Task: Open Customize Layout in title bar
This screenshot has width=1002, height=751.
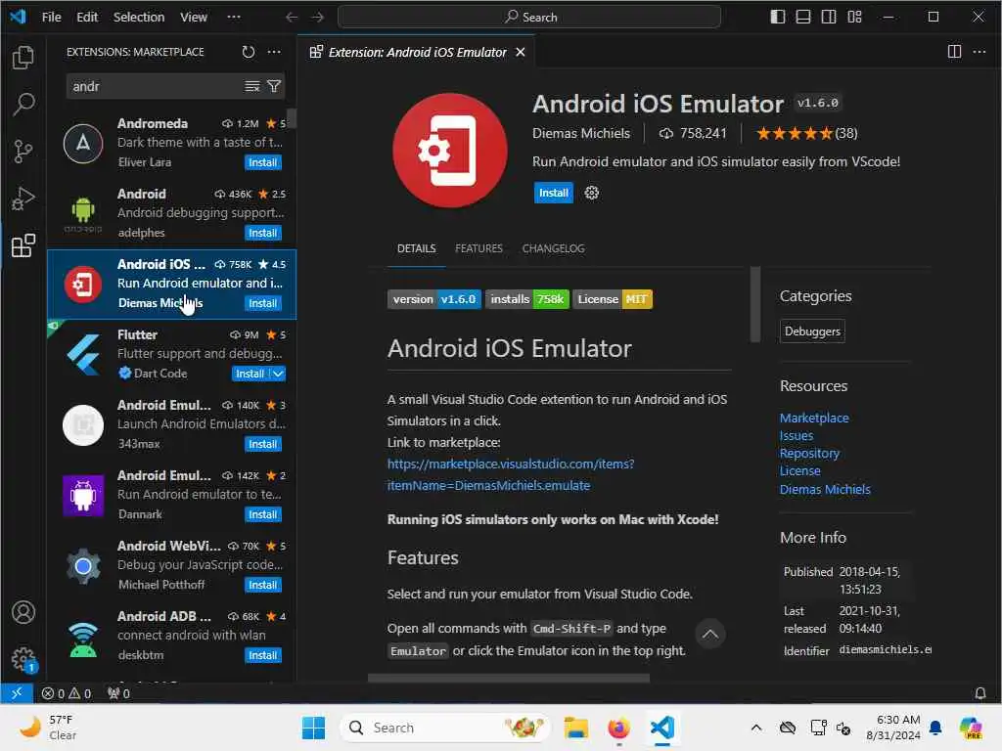Action: click(854, 17)
